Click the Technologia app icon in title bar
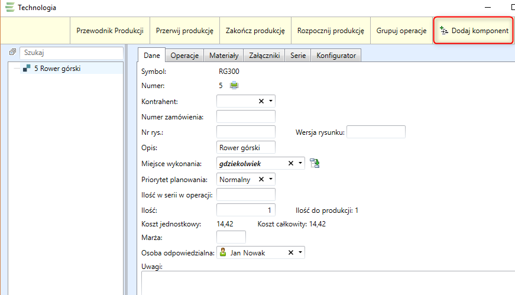This screenshot has height=295, width=515. point(9,8)
